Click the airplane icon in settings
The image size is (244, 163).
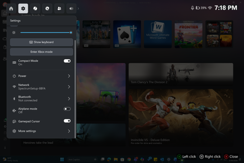(14, 110)
